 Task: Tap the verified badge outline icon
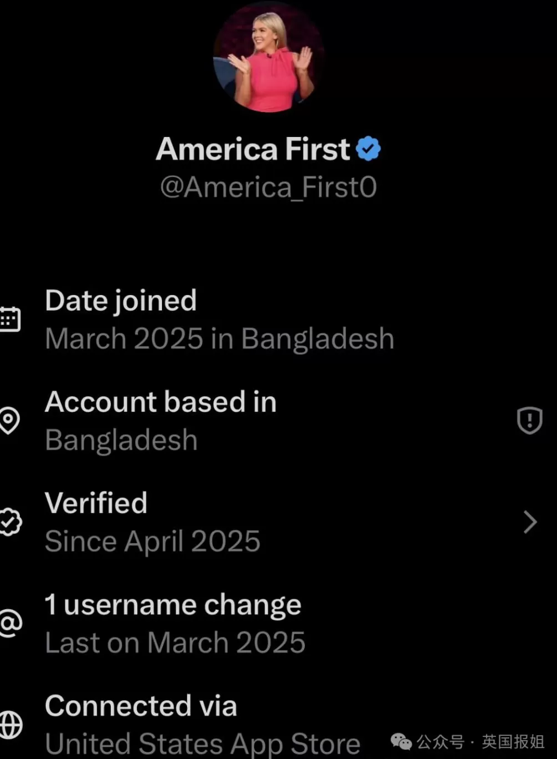(9, 522)
